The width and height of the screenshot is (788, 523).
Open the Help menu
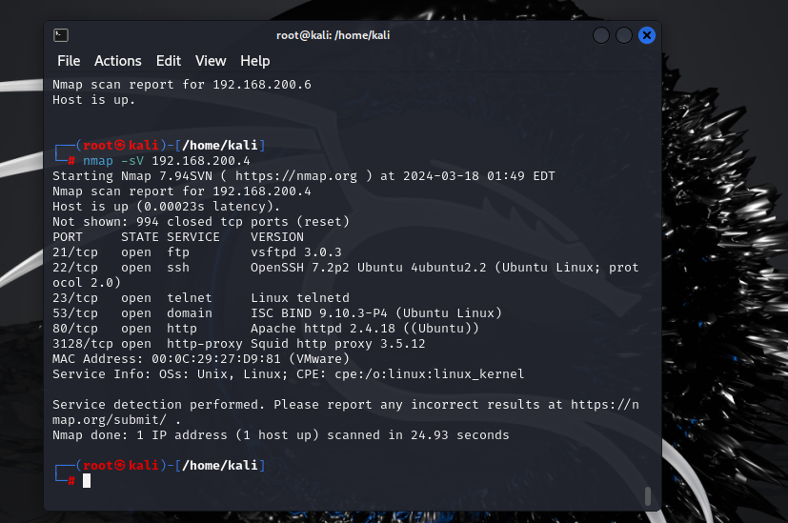[x=255, y=61]
